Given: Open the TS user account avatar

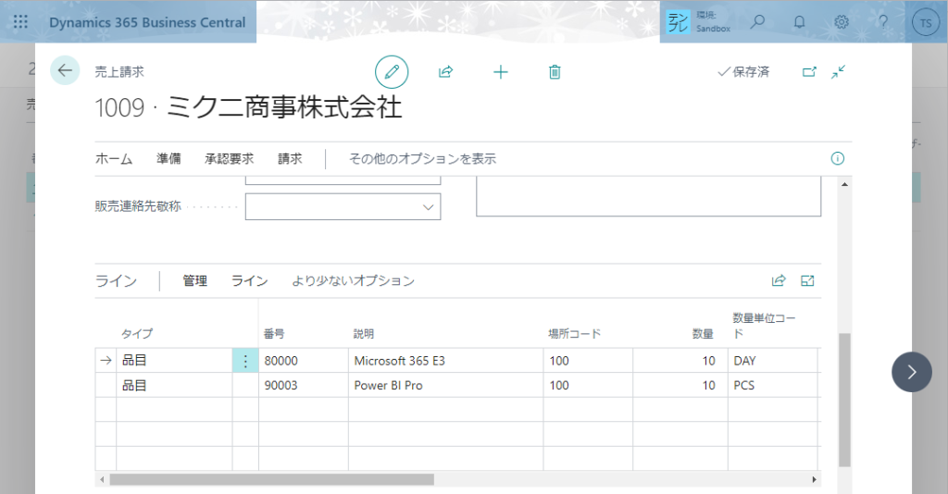Looking at the screenshot, I should pos(926,23).
